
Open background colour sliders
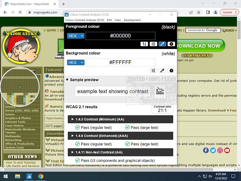153,70
